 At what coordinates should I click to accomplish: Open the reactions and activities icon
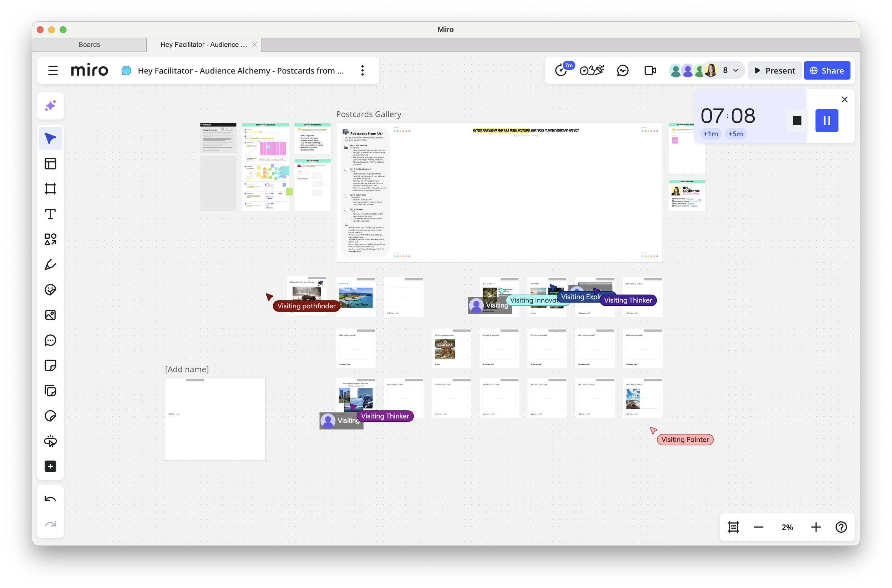591,70
